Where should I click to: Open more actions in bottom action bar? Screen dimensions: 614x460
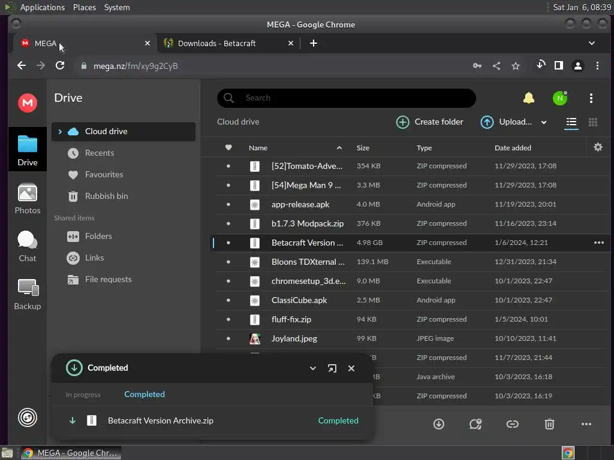[x=586, y=424]
